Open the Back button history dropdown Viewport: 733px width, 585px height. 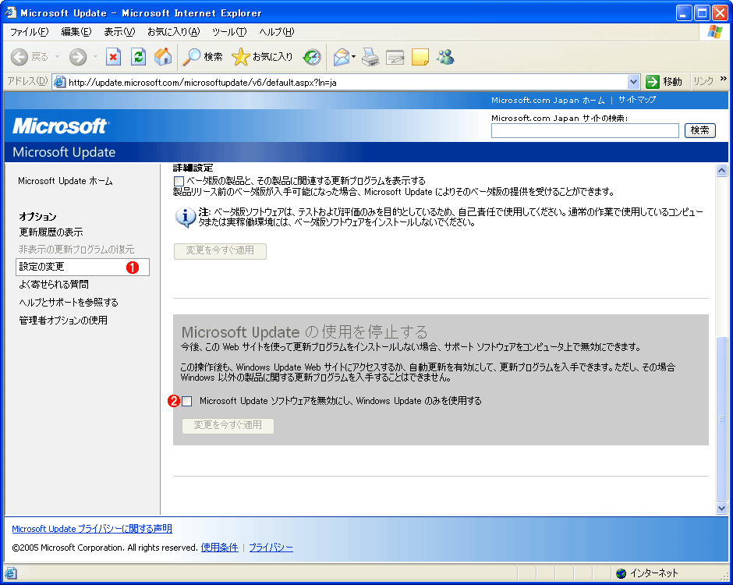tap(57, 57)
